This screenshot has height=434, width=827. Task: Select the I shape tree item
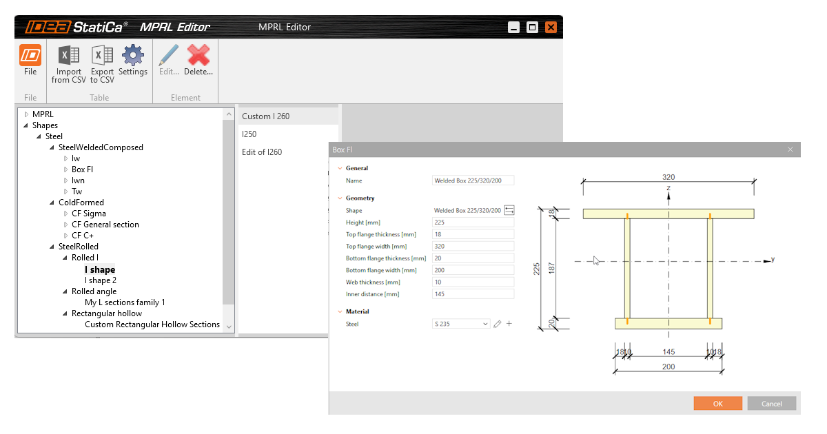coord(99,269)
